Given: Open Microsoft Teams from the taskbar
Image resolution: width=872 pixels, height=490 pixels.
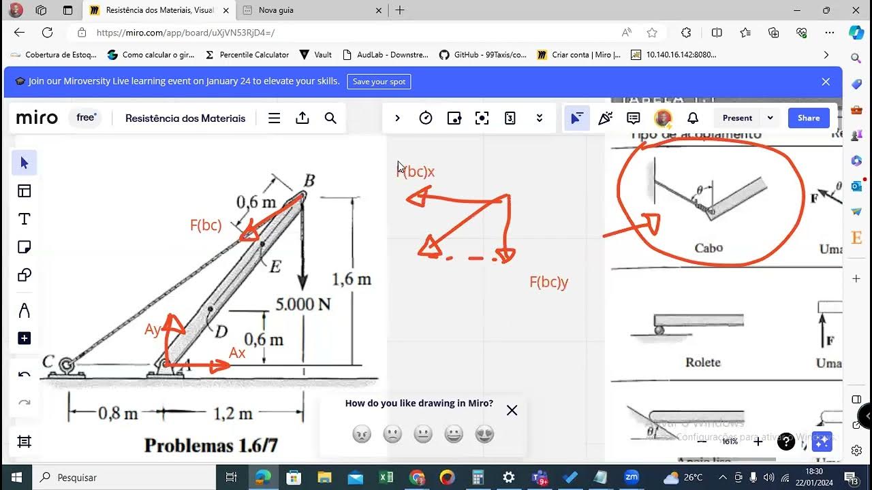Looking at the screenshot, I should point(540,477).
